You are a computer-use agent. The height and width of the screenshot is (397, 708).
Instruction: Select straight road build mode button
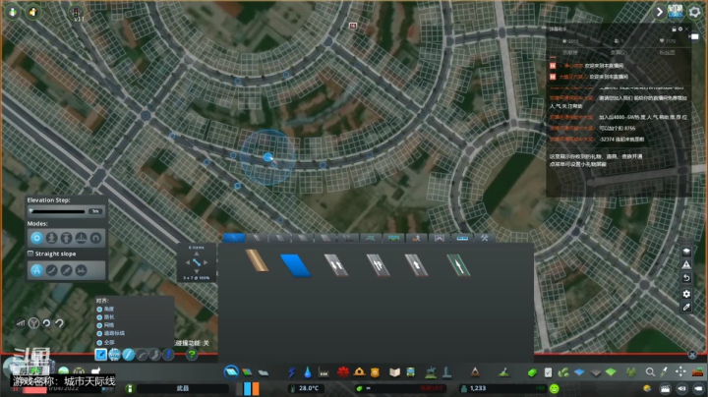pyautogui.click(x=128, y=355)
